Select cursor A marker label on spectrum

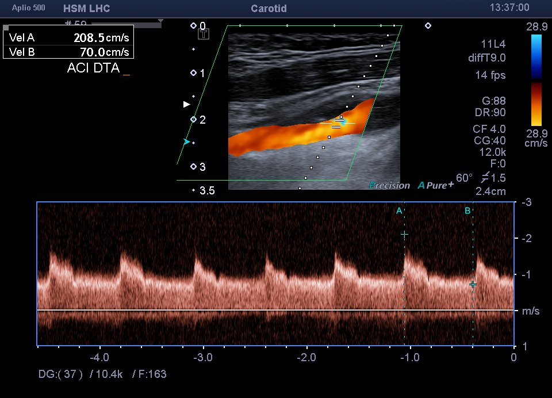pyautogui.click(x=399, y=211)
